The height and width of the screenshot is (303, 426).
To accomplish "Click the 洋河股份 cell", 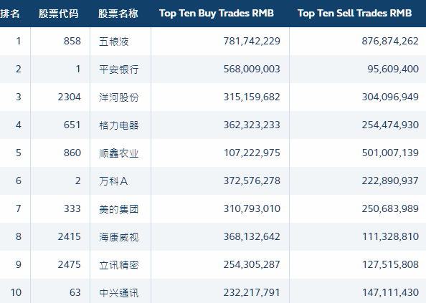I will pyautogui.click(x=119, y=97).
